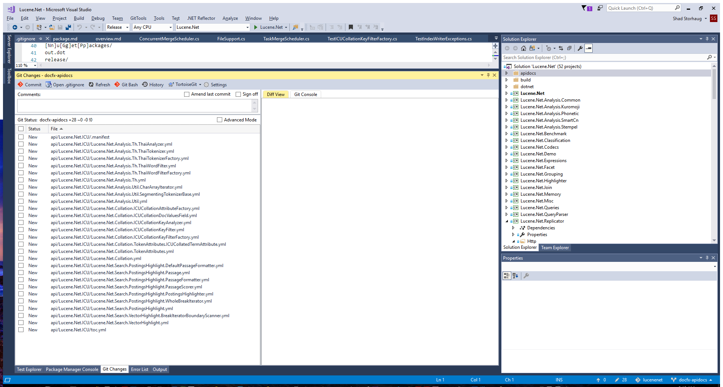723x387 pixels.
Task: Click the 28 pending changes indicator in status bar
Action: (x=621, y=380)
